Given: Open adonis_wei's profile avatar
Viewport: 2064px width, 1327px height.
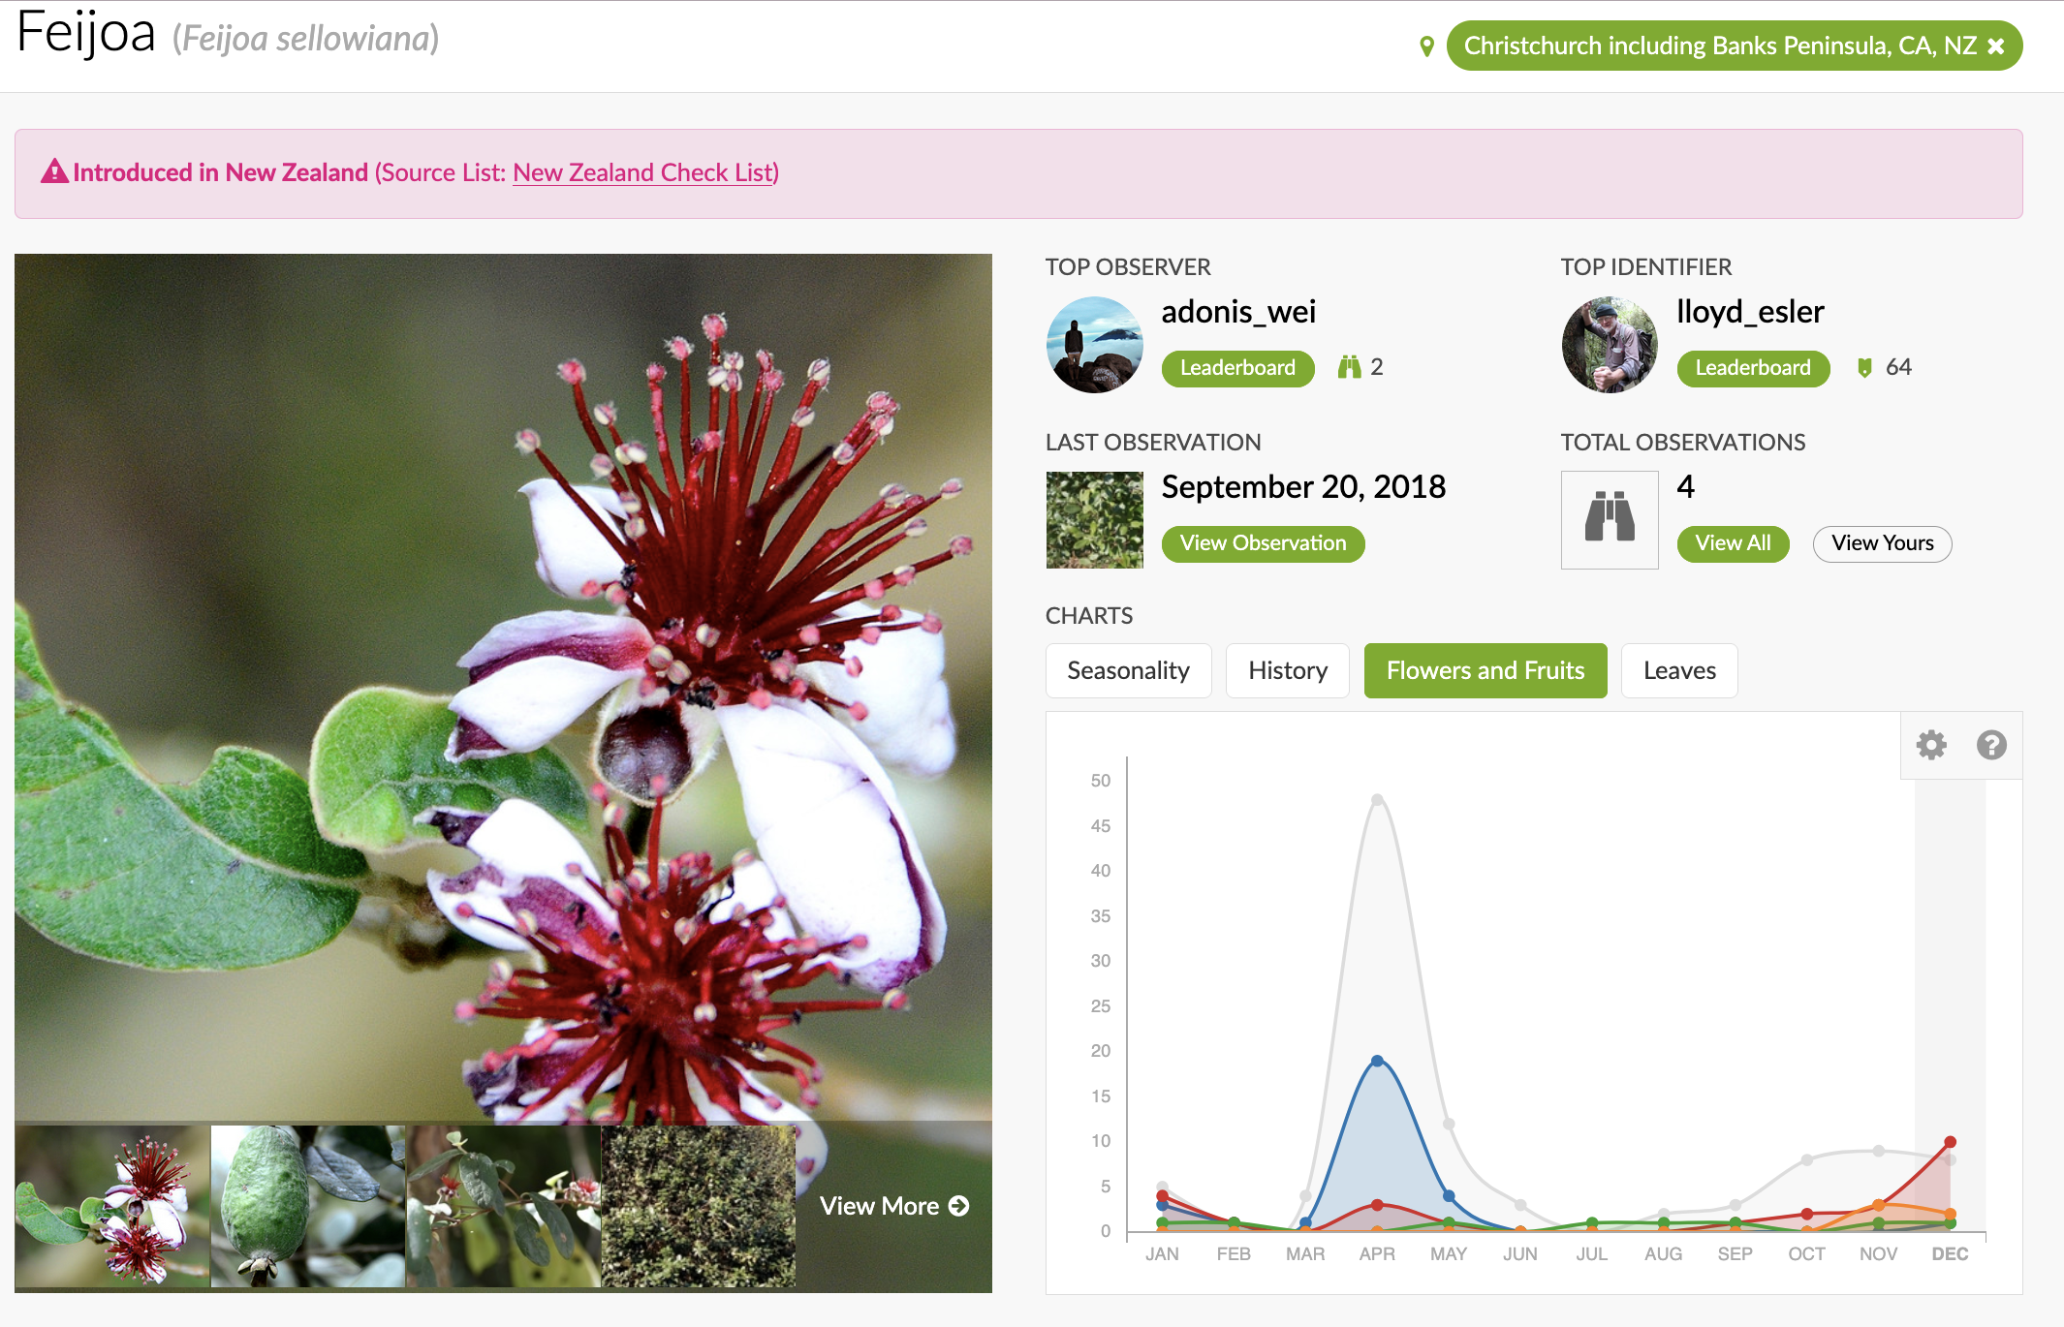Looking at the screenshot, I should 1094,345.
